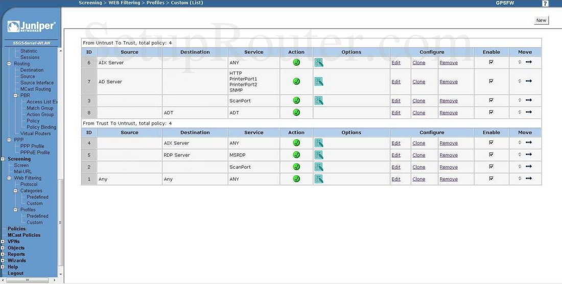Open options icon for policy ID 4

point(319,143)
